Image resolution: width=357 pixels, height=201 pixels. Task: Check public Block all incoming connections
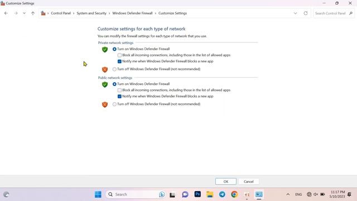(x=119, y=90)
